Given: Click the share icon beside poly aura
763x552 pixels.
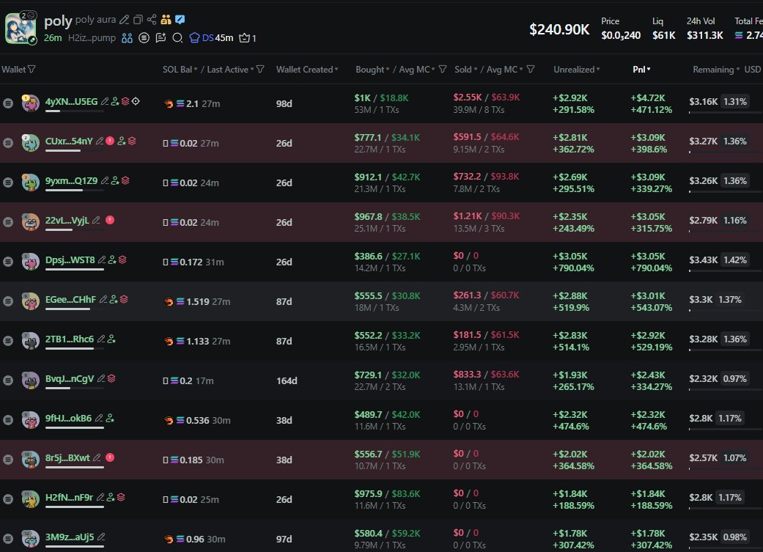Looking at the screenshot, I should coord(152,20).
